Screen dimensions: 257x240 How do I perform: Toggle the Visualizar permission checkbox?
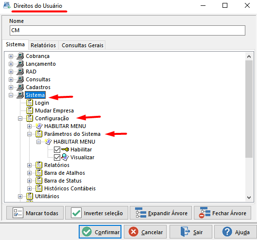tap(57, 157)
